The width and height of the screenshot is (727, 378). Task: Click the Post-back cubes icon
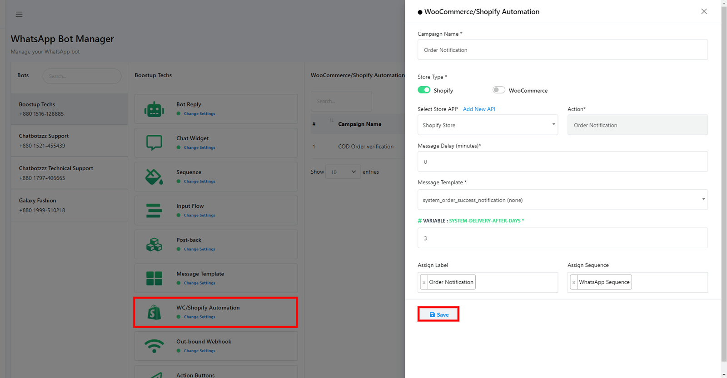click(154, 245)
